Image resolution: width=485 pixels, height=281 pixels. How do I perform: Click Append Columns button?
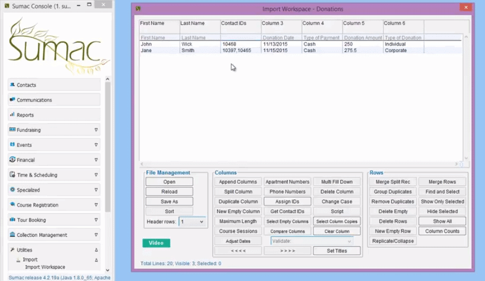pos(238,182)
